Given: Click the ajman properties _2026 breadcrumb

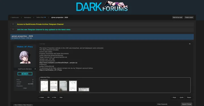Looking at the screenshot, I should 59,18.
